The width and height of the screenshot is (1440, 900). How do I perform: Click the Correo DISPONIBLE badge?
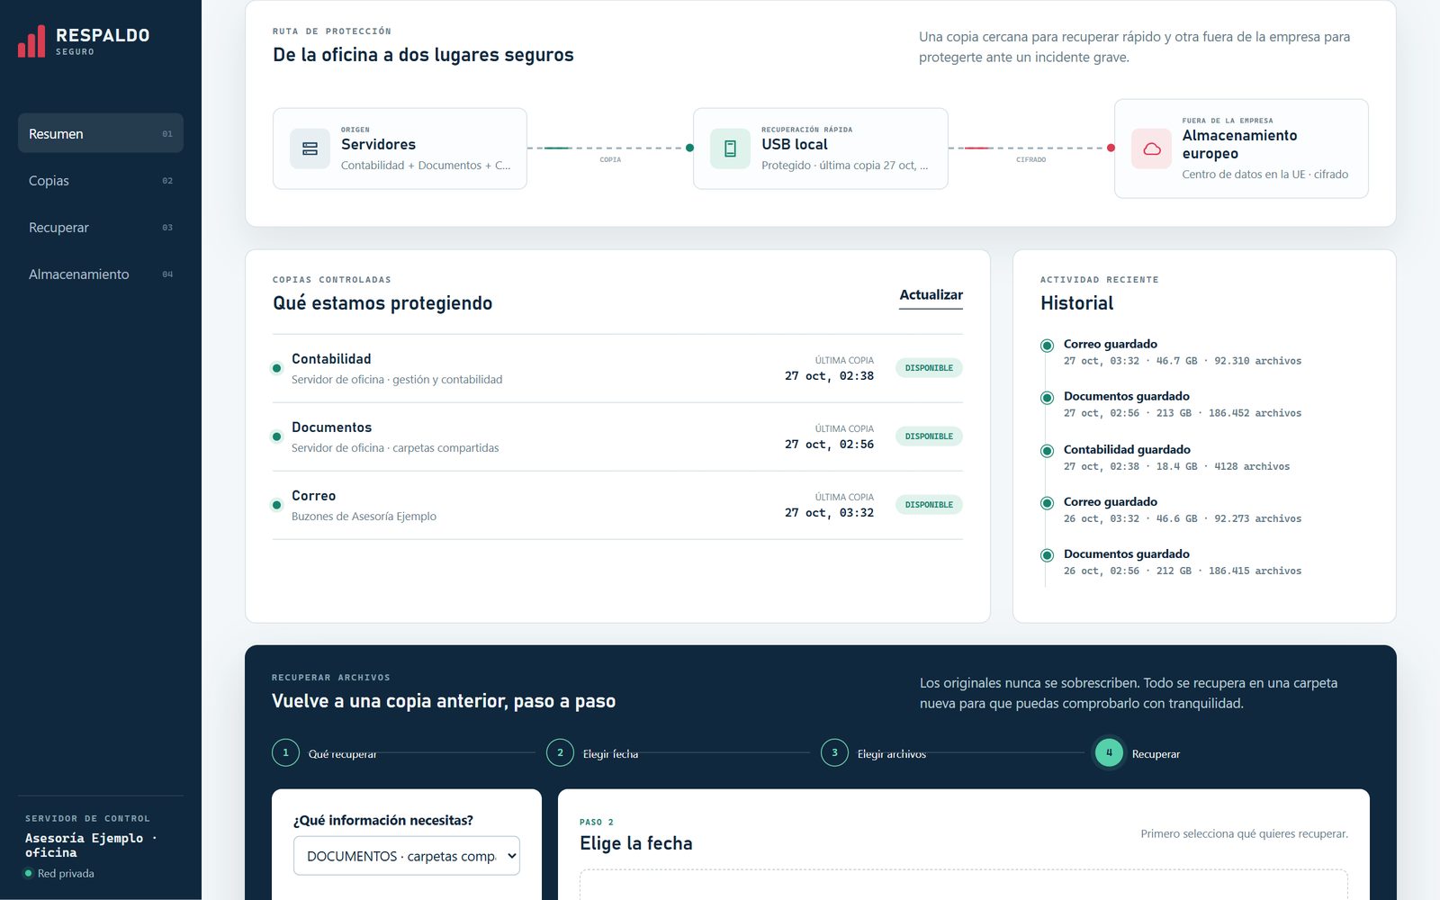pyautogui.click(x=929, y=505)
